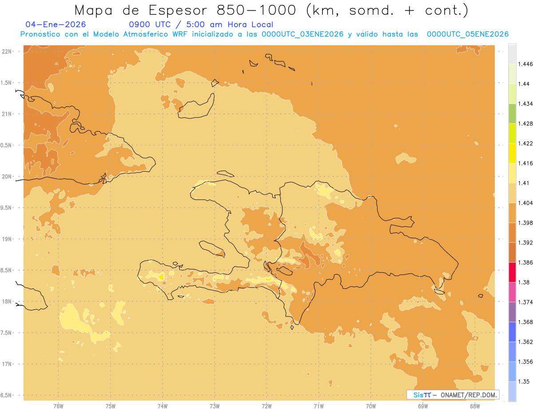Click the '1.434' color scale value
Viewport: 533px width, 412px height.
pyautogui.click(x=525, y=104)
